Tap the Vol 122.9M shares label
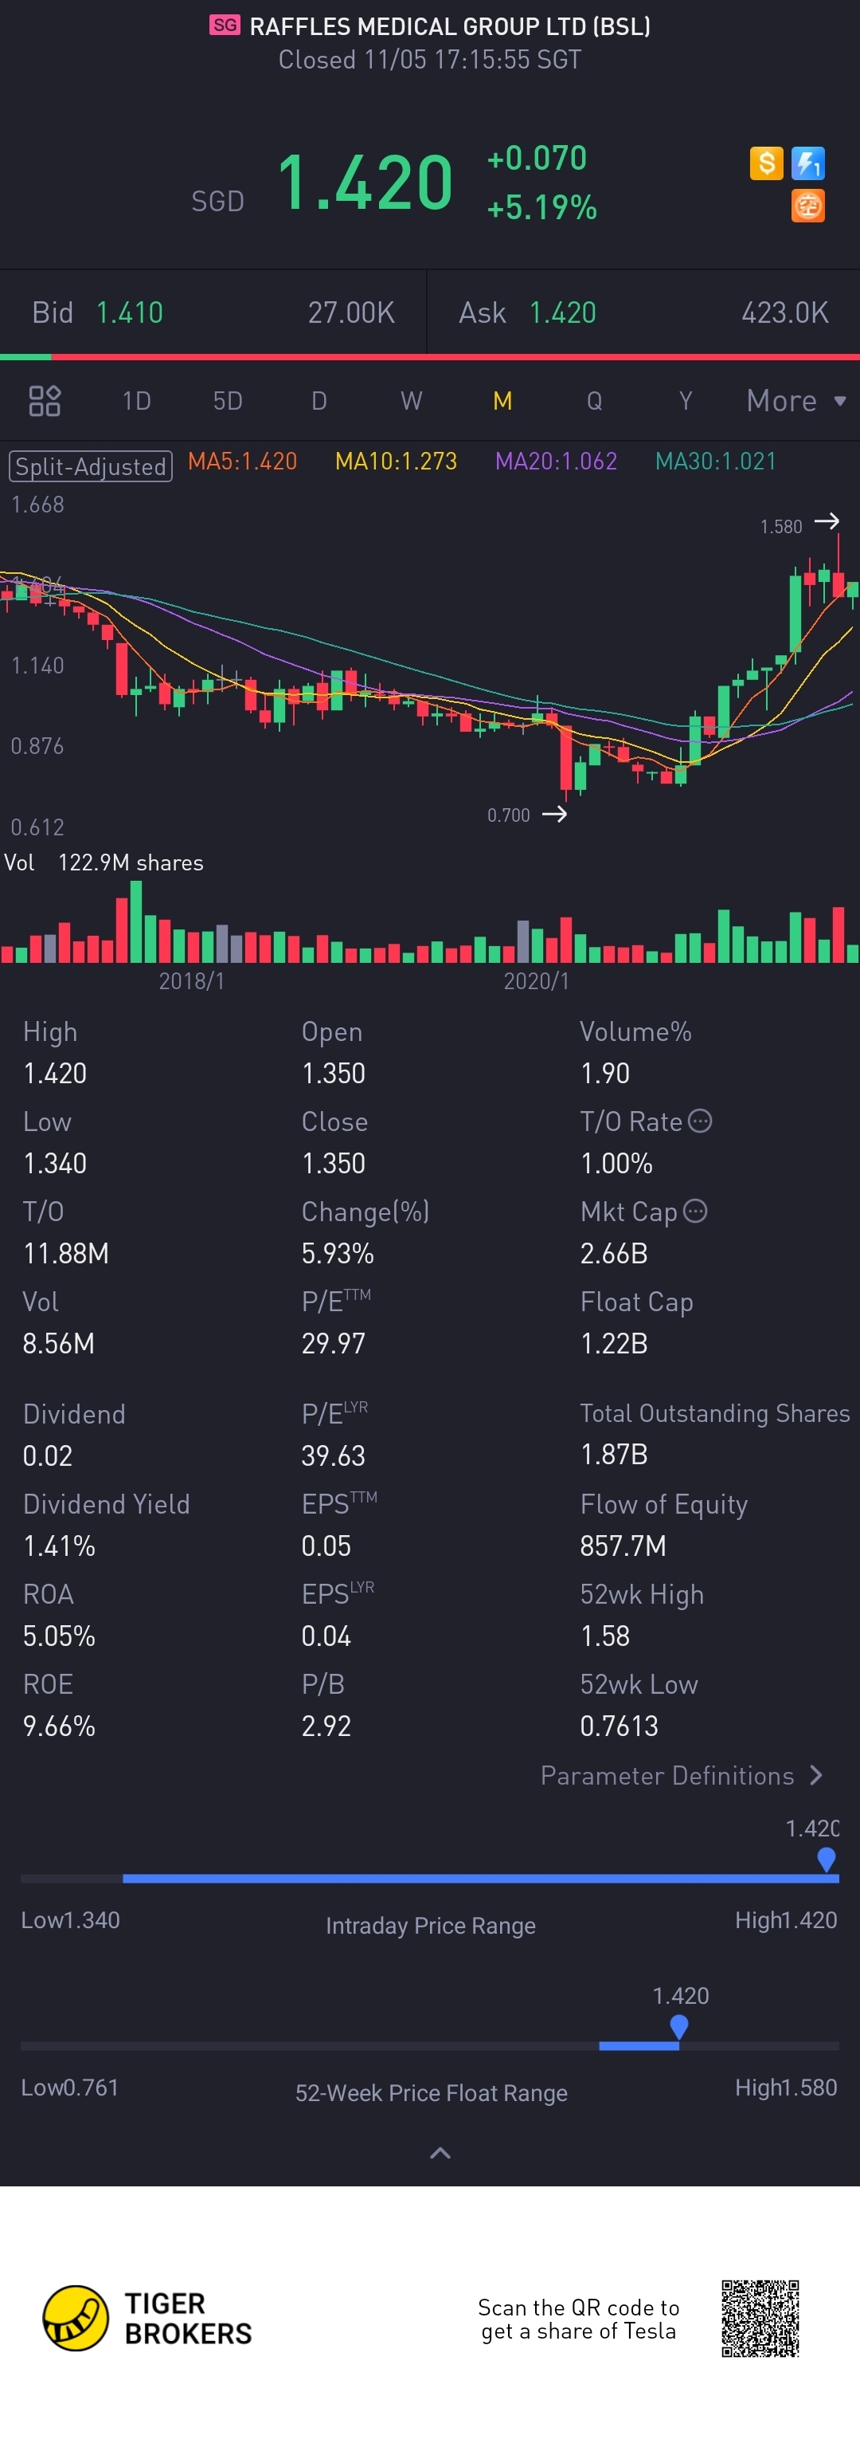Viewport: 860px width, 2451px height. pos(104,862)
